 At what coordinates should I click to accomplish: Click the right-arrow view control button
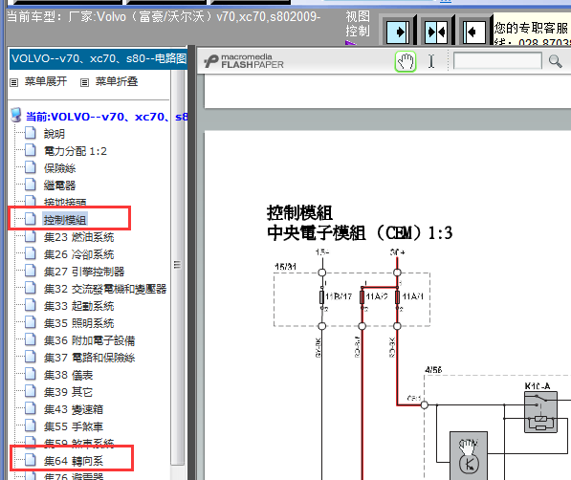pos(398,33)
